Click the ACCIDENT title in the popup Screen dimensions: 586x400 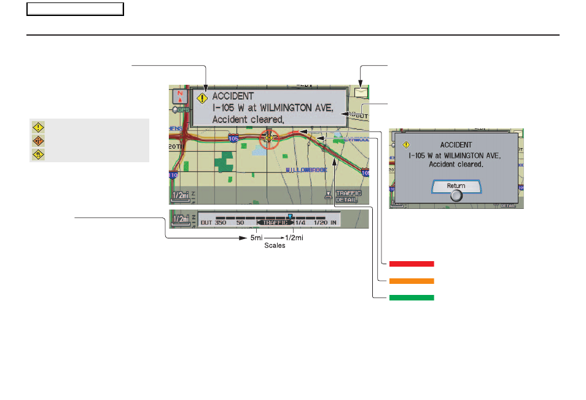tap(456, 145)
